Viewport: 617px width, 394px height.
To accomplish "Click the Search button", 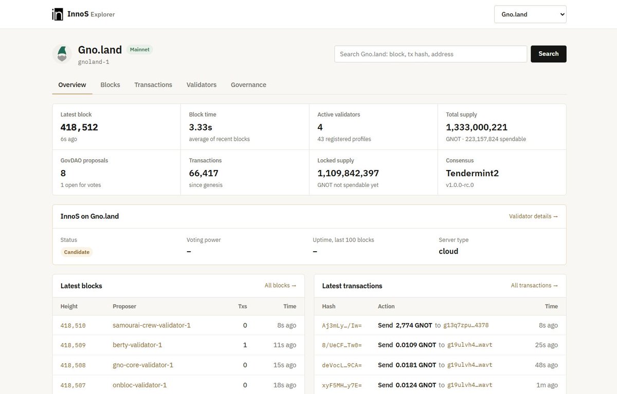I will pos(549,54).
